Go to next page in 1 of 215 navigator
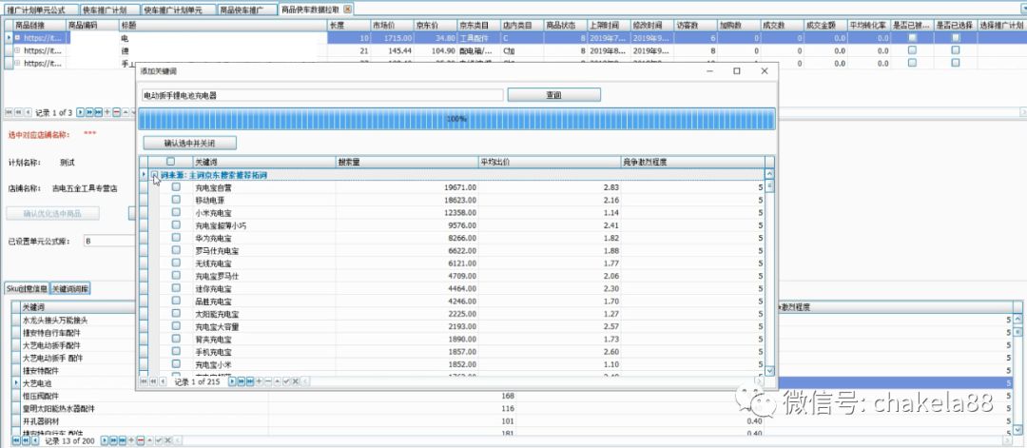Viewport: 1027px width, 448px height. 241,381
